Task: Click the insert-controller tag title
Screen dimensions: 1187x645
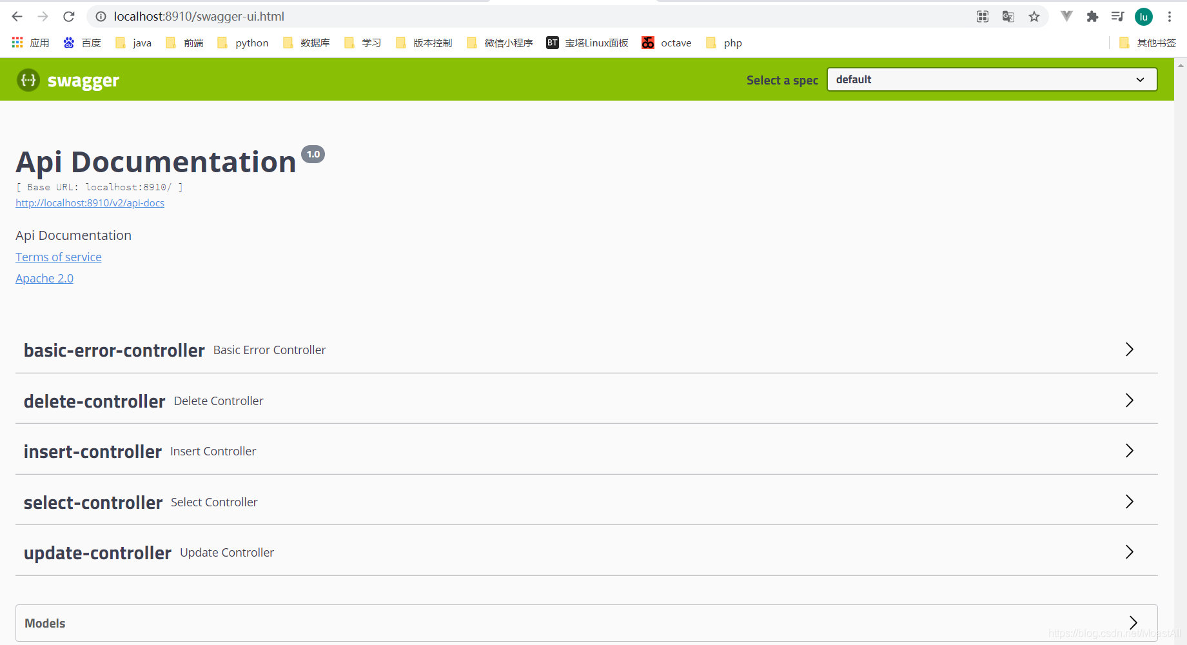Action: click(93, 451)
